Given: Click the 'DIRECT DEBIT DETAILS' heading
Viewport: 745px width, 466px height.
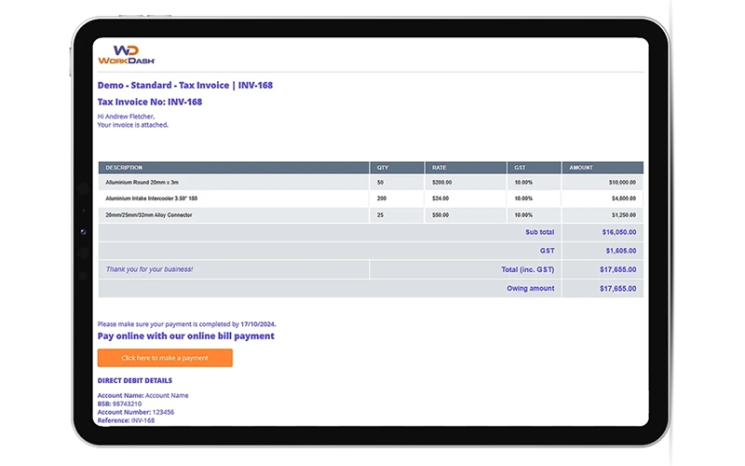Looking at the screenshot, I should pyautogui.click(x=134, y=380).
